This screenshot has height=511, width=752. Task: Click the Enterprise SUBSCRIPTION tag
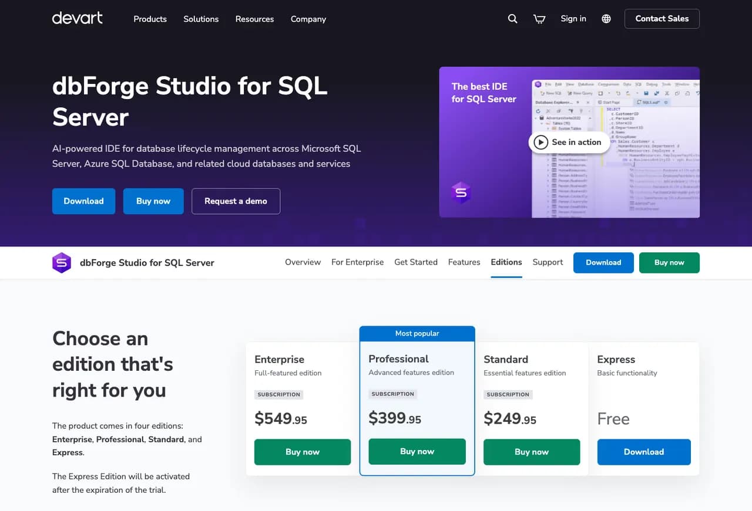[279, 395]
